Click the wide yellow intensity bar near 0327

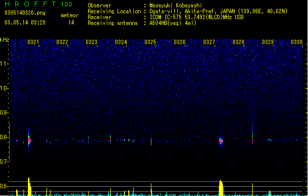tap(221, 188)
